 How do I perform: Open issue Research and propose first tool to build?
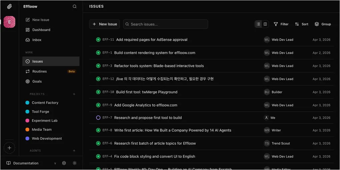point(148,118)
